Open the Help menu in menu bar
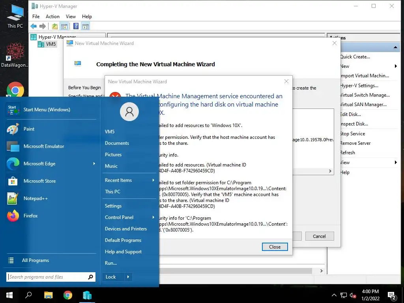Viewport: 404px width, 303px height. [x=87, y=17]
